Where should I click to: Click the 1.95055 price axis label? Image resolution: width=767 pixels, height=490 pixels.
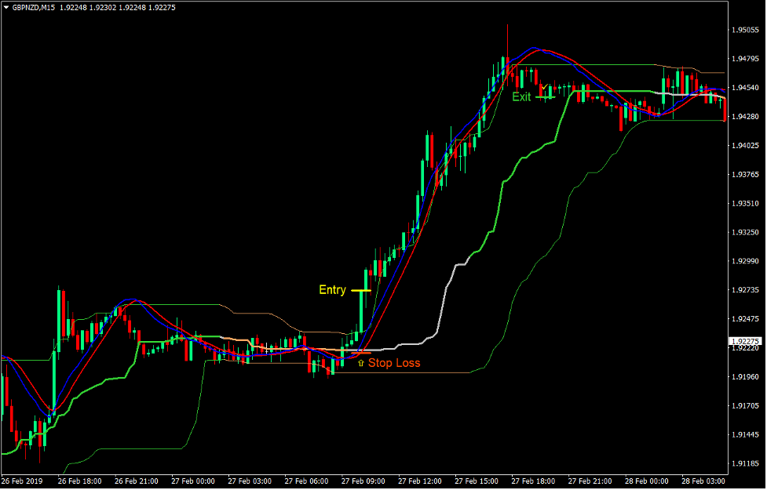744,30
